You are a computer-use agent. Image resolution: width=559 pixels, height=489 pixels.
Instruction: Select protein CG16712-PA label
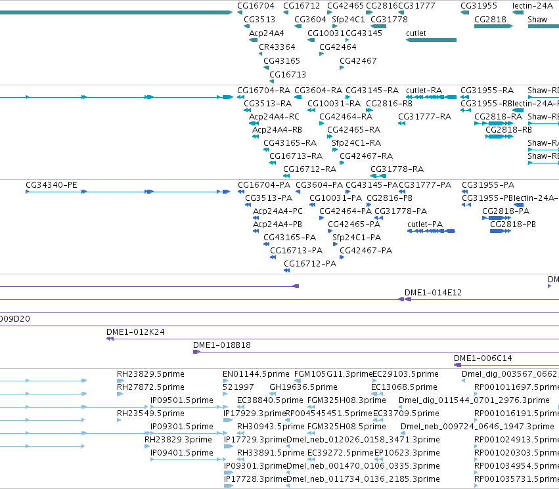(x=310, y=264)
